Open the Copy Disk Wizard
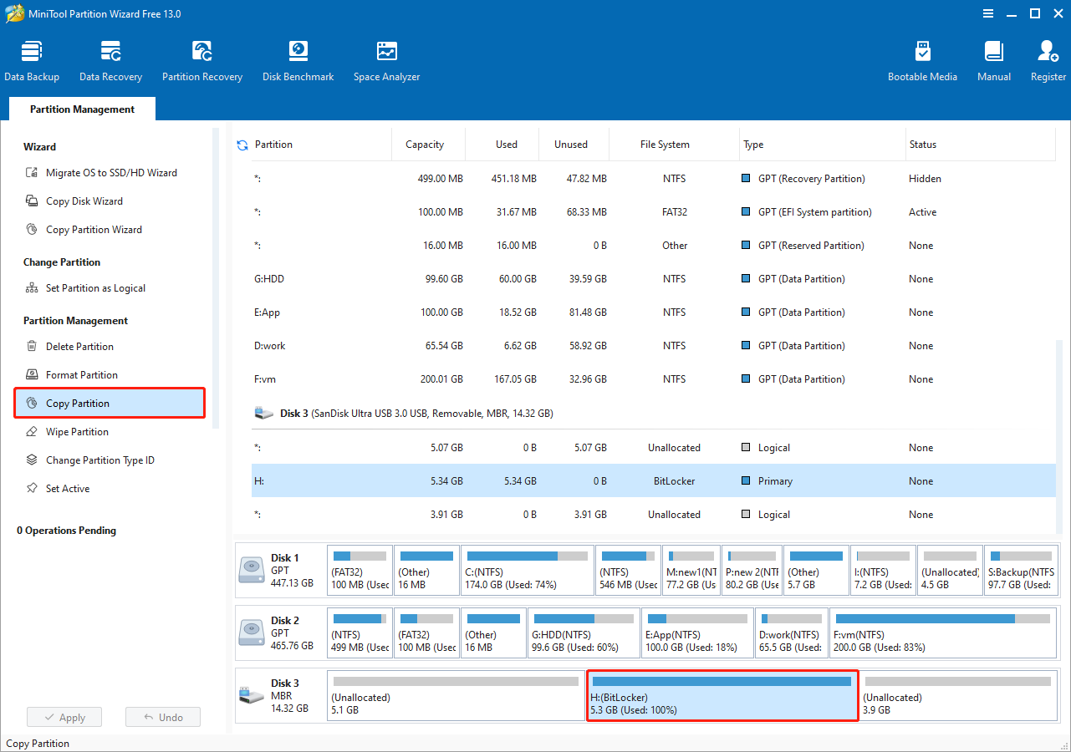The image size is (1071, 752). tap(85, 201)
